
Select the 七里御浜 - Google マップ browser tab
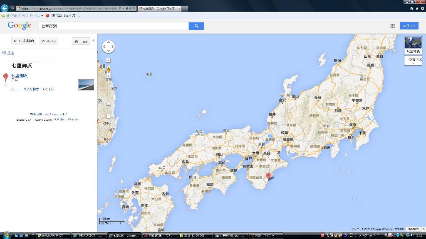pyautogui.click(x=159, y=8)
